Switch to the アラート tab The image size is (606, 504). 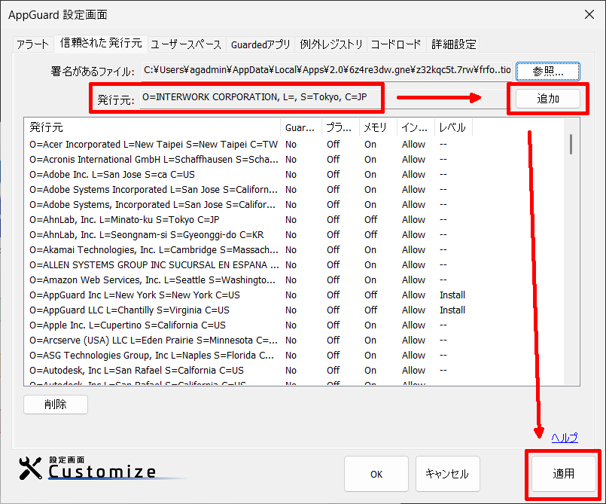pyautogui.click(x=33, y=44)
